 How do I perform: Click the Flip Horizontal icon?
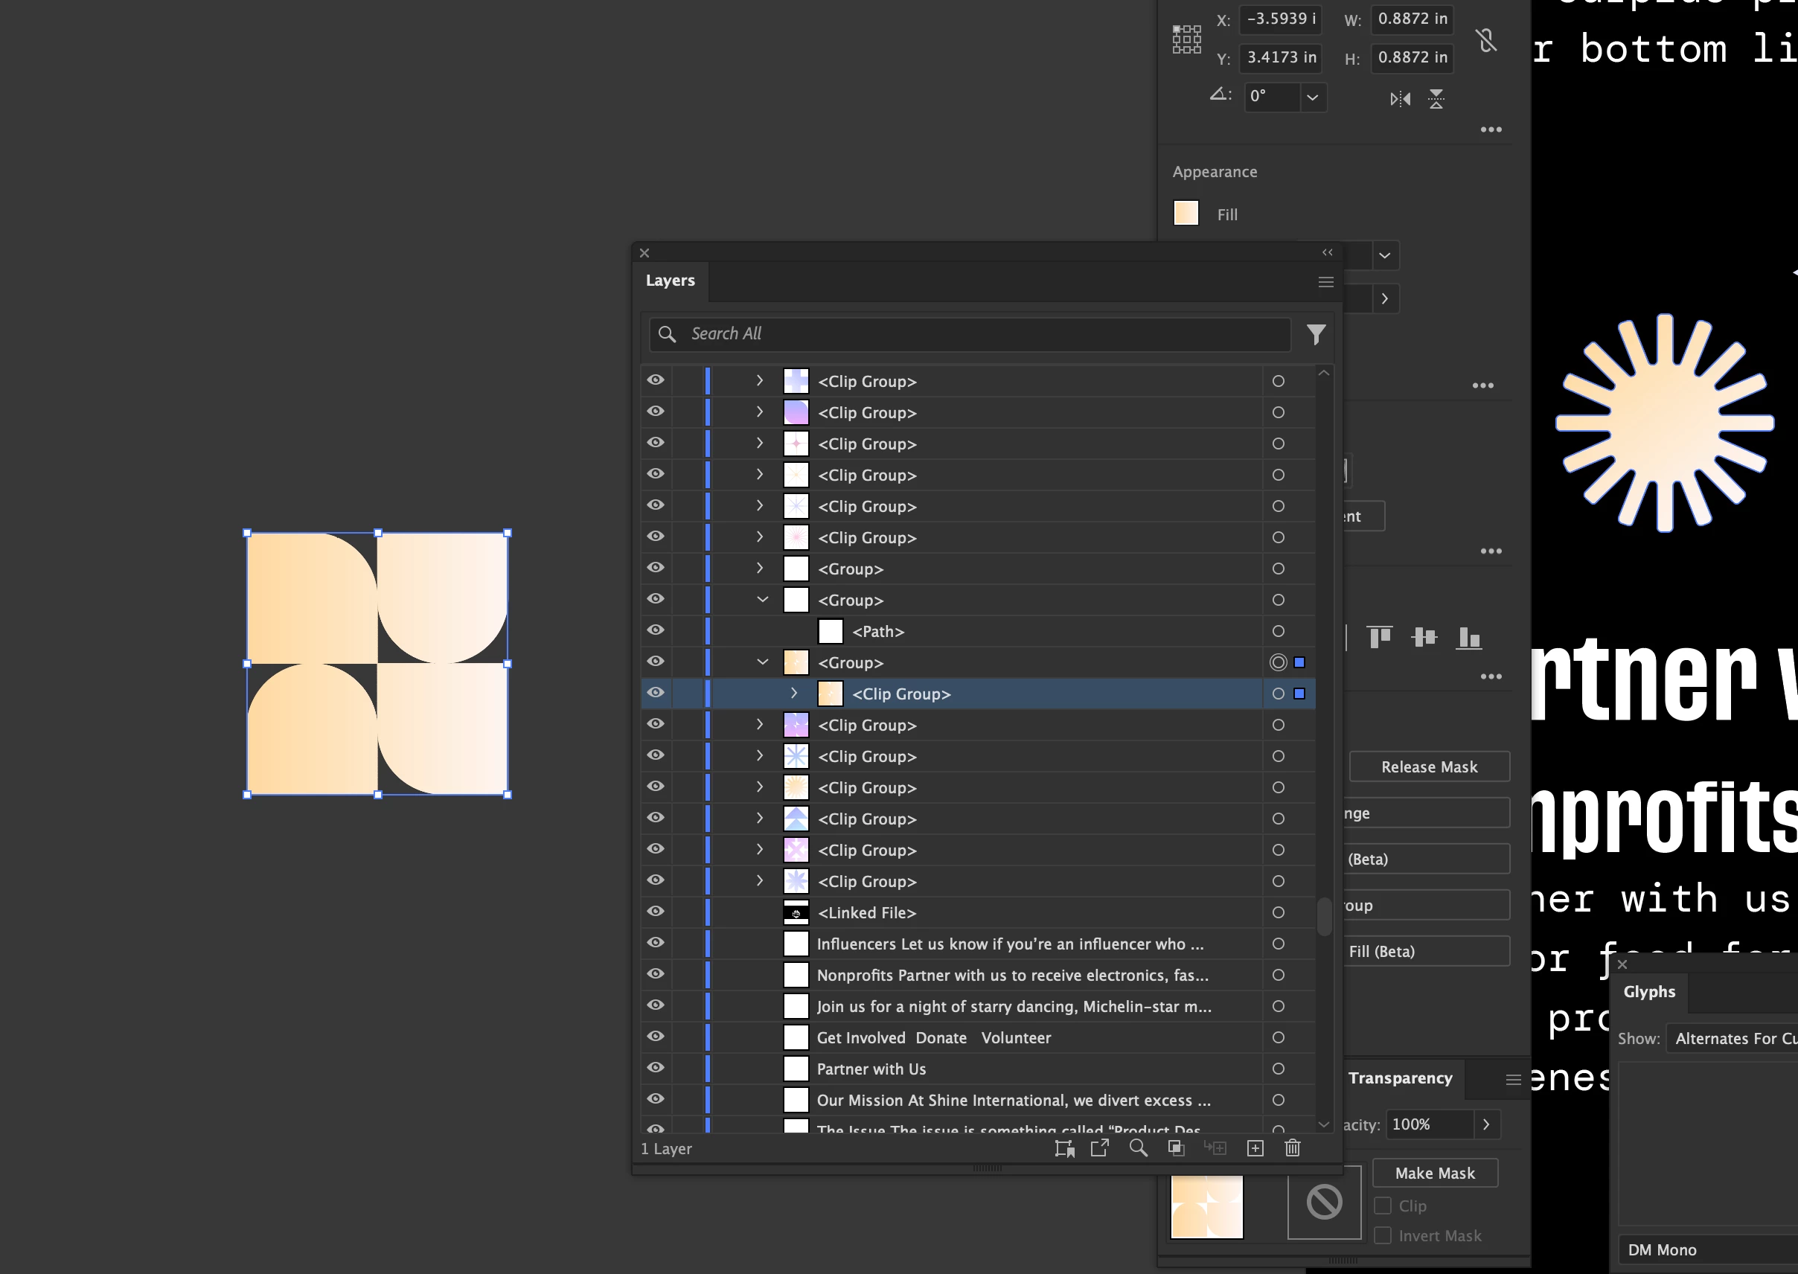1400,99
